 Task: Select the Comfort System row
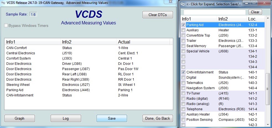(89, 58)
